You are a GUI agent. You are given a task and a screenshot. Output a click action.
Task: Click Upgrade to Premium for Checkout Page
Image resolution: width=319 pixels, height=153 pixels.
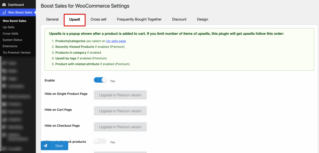(120, 127)
